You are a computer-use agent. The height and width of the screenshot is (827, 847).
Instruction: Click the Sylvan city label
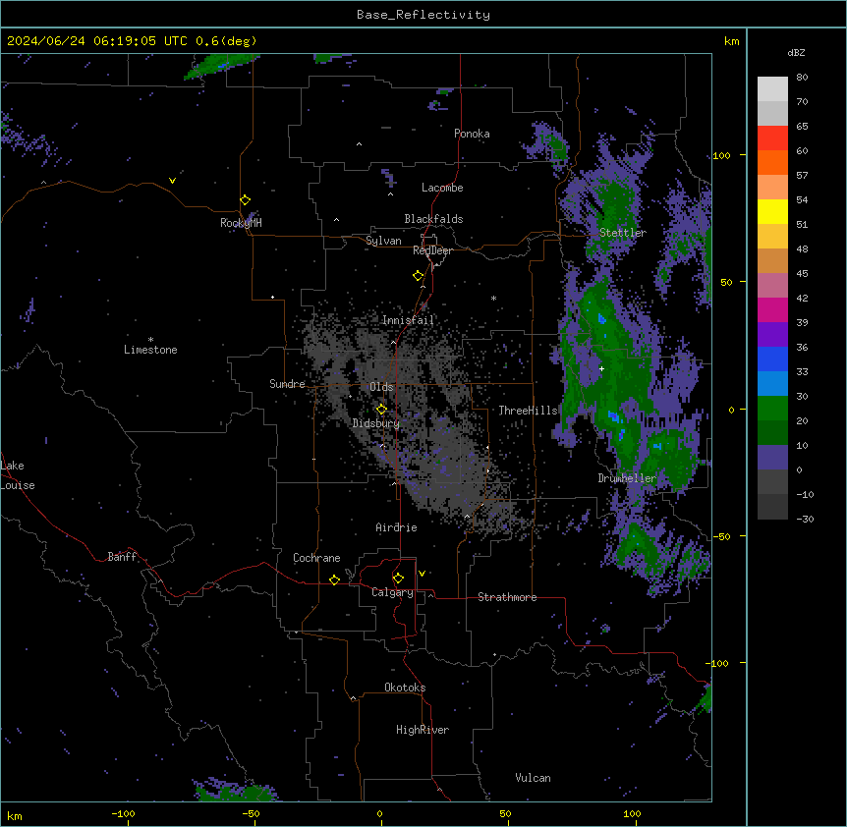click(x=383, y=241)
